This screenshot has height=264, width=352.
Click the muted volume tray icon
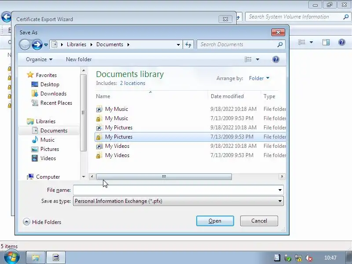[x=309, y=258]
